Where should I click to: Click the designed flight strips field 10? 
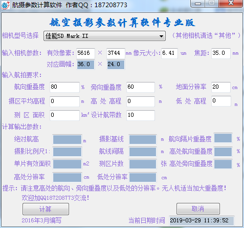pos(141,115)
